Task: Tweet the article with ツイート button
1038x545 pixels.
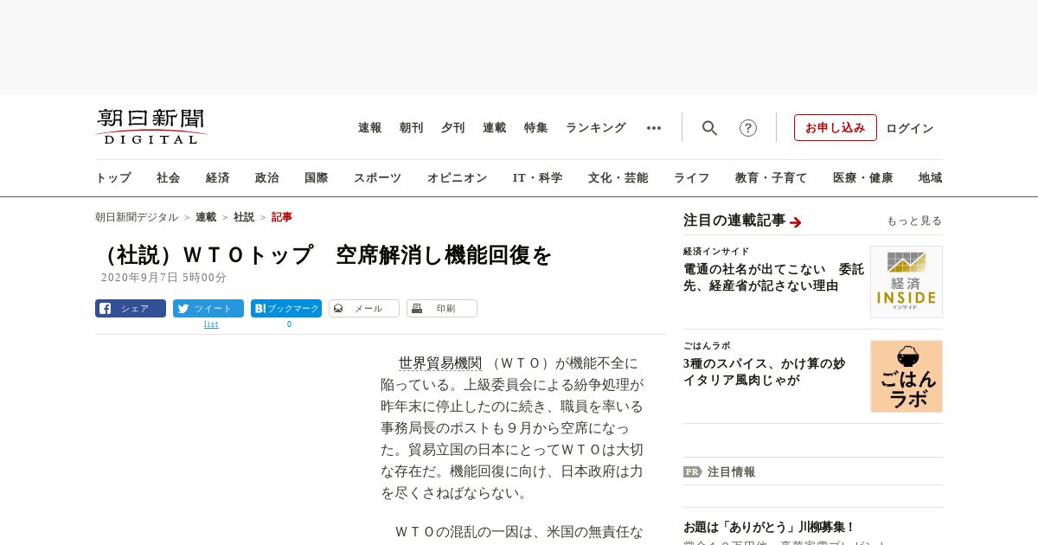Action: point(208,309)
